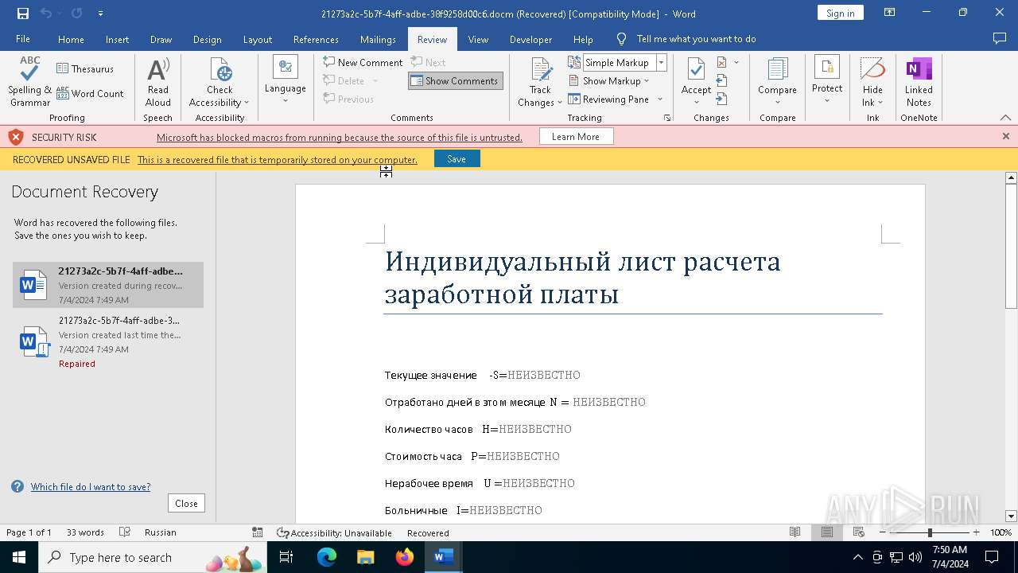Open Linked Notes in OneNote
This screenshot has height=573, width=1018.
pos(919,82)
